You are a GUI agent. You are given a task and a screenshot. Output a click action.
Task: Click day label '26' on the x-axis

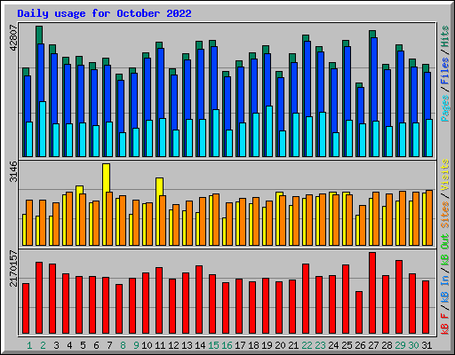click(360, 345)
